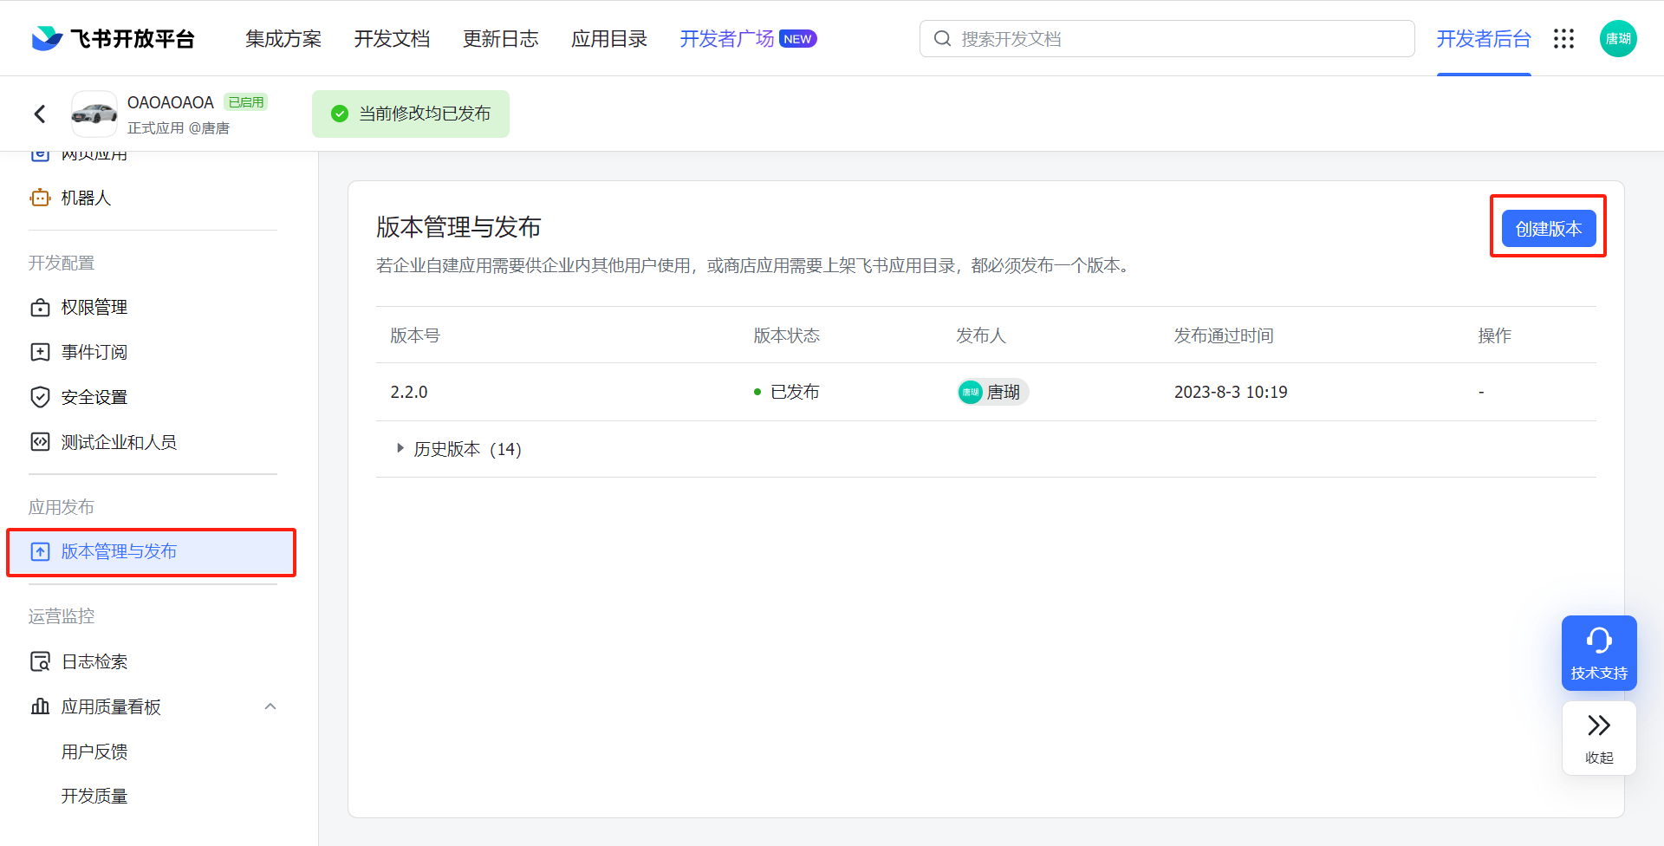
Task: Open 权限管理 in the sidebar
Action: [94, 308]
